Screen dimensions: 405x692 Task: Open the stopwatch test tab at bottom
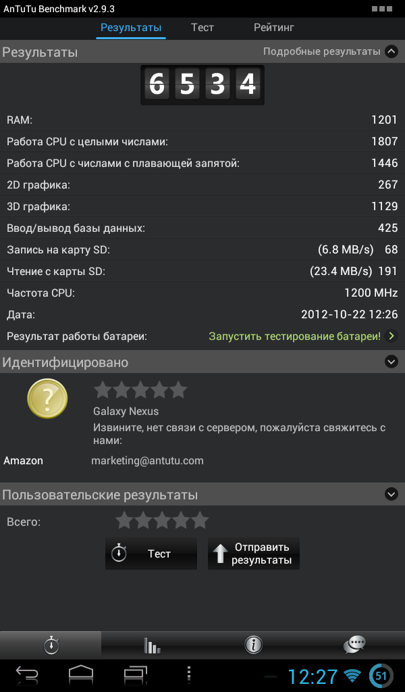tap(51, 645)
